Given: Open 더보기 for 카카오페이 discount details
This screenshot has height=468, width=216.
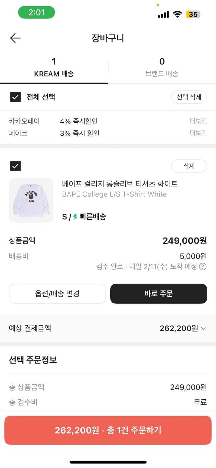Looking at the screenshot, I should (198, 121).
